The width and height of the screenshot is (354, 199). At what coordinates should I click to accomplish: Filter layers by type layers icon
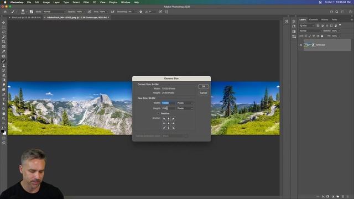point(327,26)
